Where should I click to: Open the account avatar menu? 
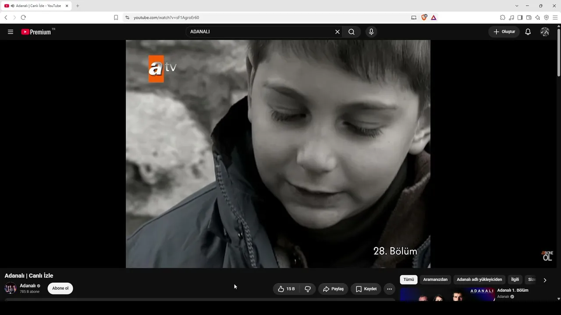(x=545, y=32)
